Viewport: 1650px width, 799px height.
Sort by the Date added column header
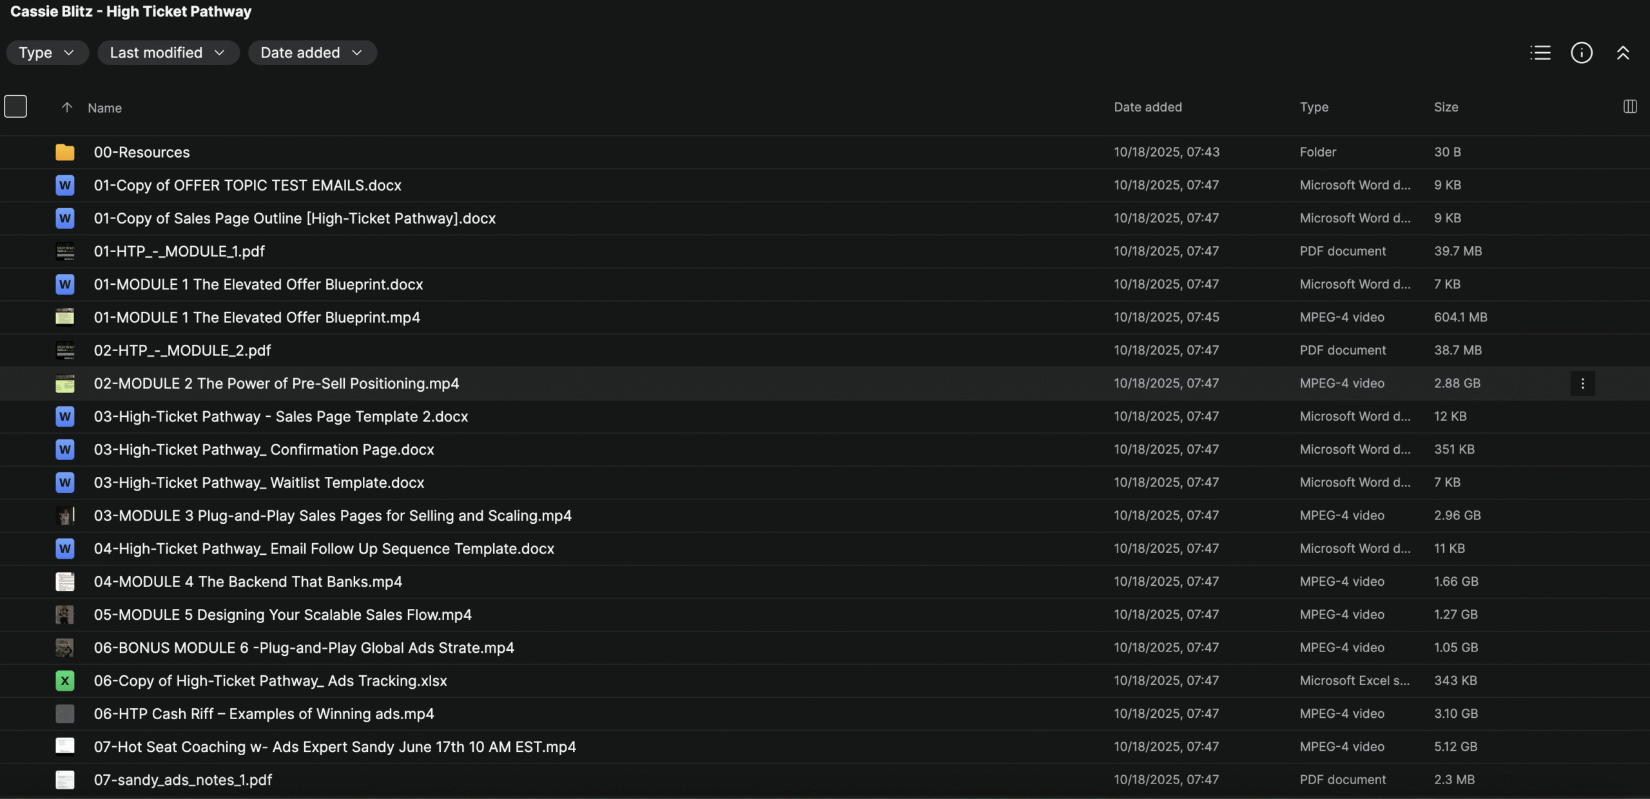1147,107
